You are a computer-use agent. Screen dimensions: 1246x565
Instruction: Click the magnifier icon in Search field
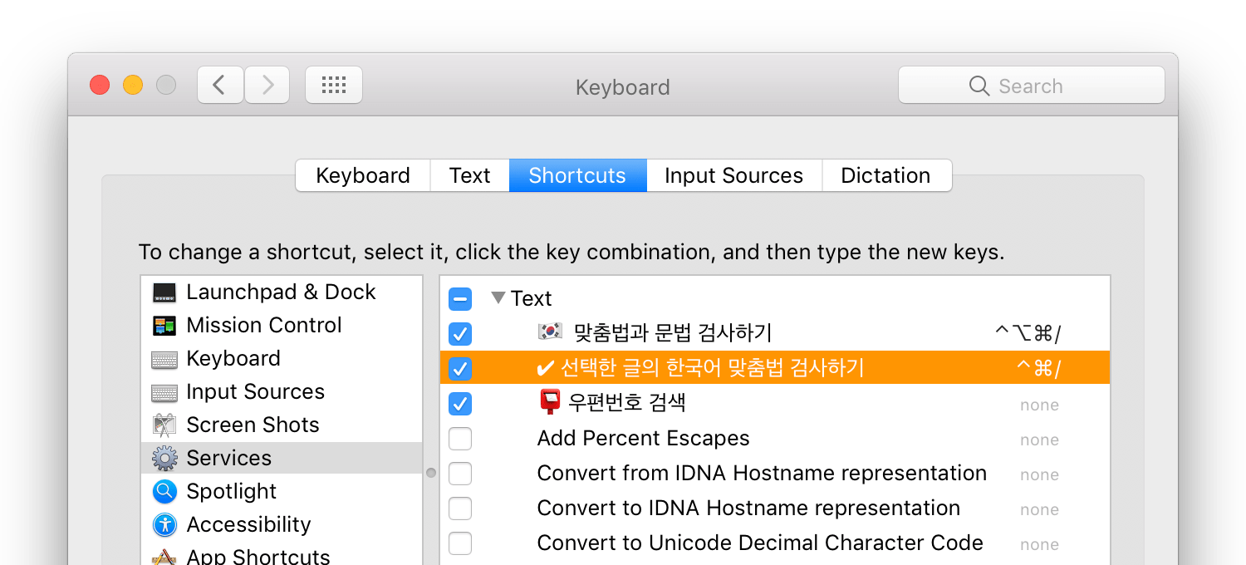(x=979, y=86)
